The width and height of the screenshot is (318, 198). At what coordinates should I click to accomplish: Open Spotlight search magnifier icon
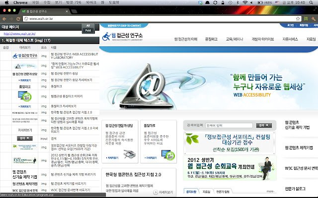[x=311, y=2]
